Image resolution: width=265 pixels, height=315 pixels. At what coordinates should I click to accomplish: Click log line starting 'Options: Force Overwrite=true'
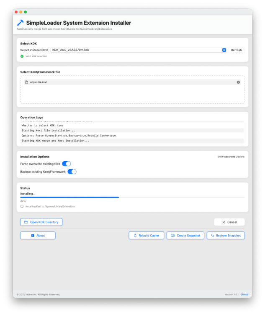[69, 136]
